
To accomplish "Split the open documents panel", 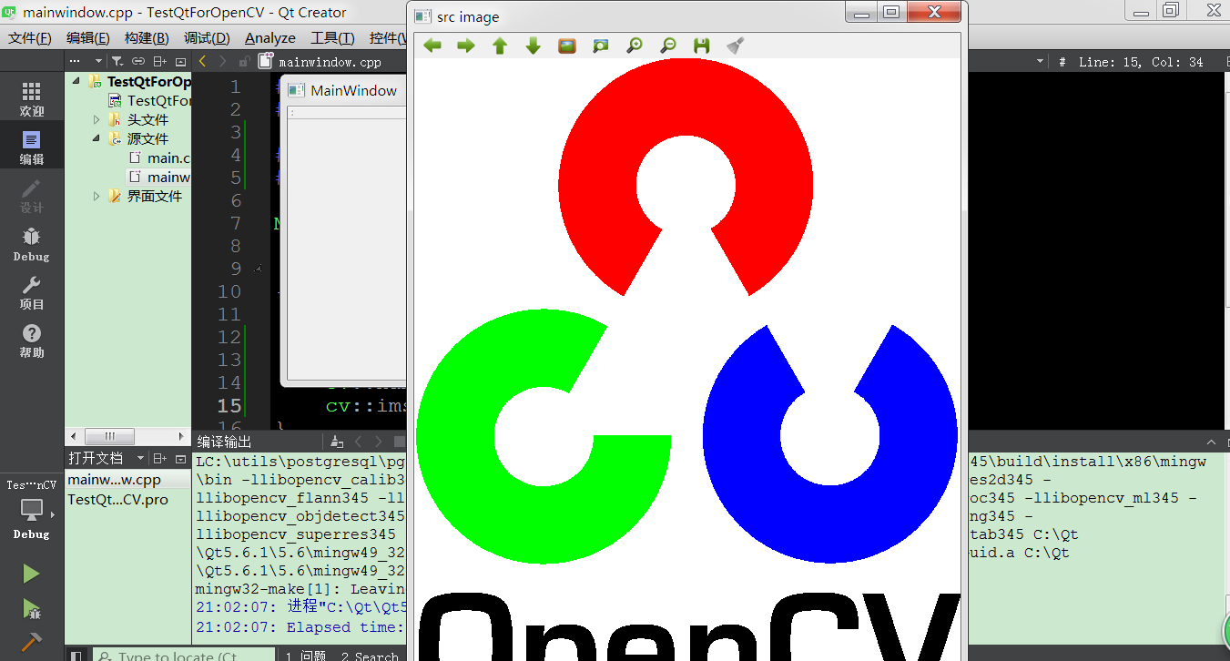I will (x=160, y=458).
